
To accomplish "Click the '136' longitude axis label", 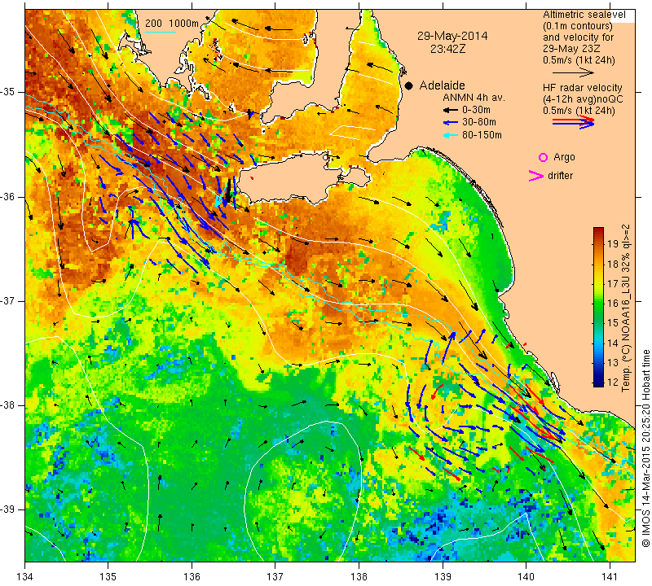I will click(192, 577).
